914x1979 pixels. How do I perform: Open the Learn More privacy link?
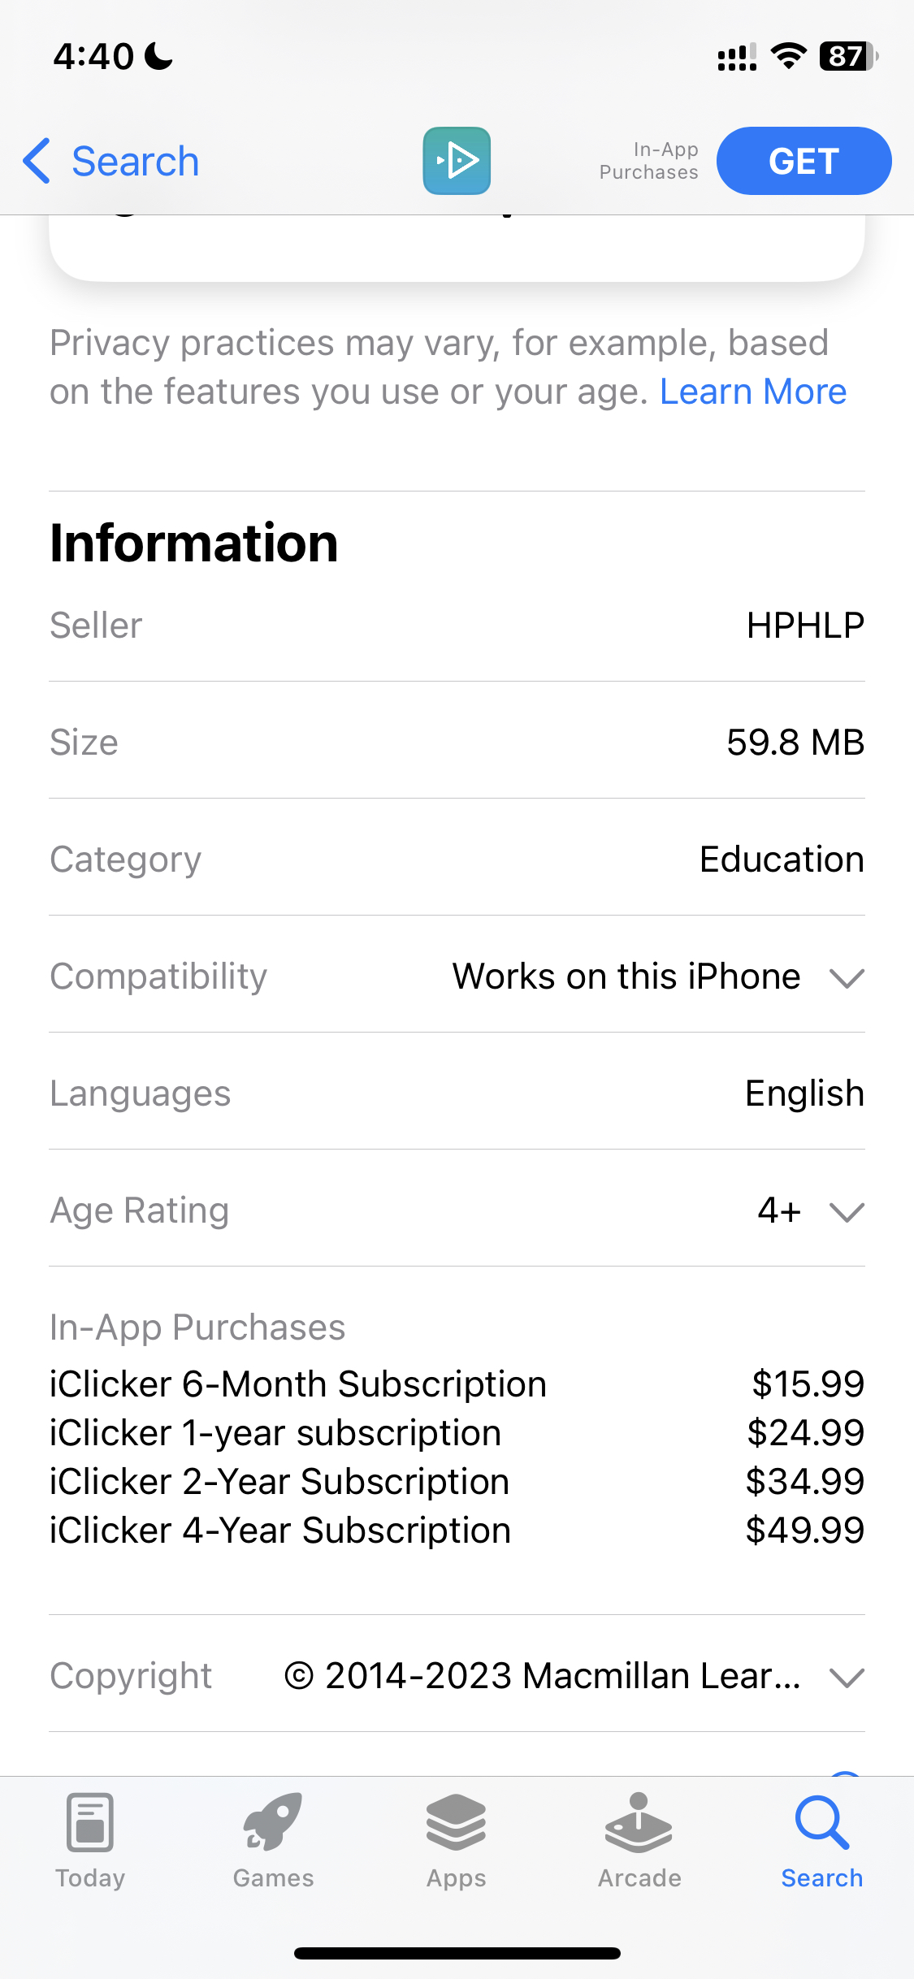tap(753, 392)
